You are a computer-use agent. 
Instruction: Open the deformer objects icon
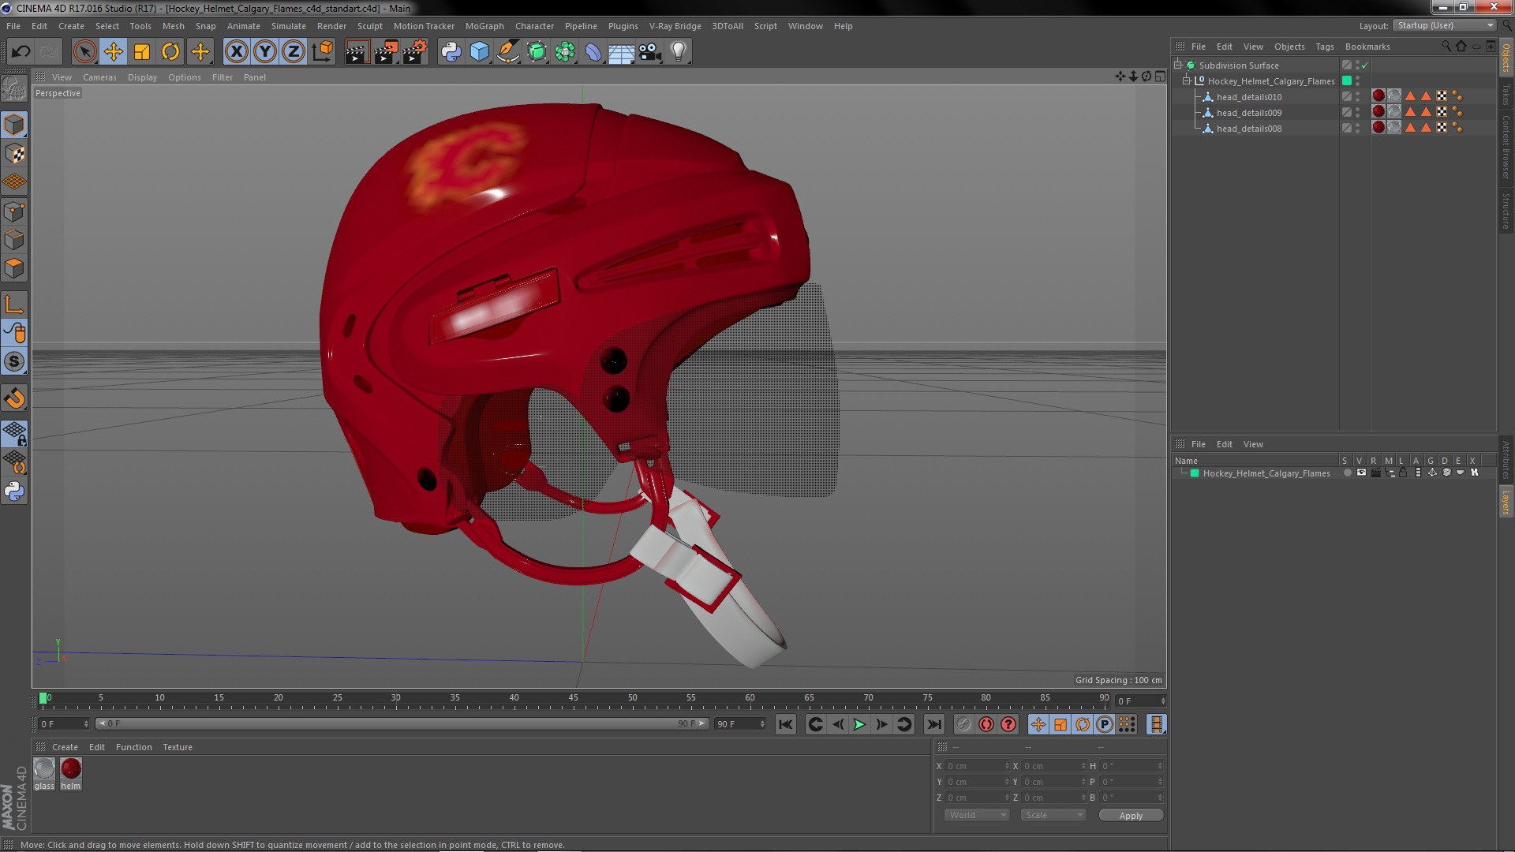593,52
